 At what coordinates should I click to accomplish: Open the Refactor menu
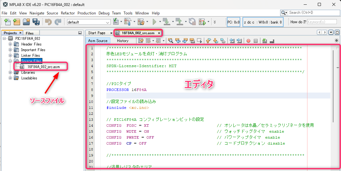click(68, 13)
